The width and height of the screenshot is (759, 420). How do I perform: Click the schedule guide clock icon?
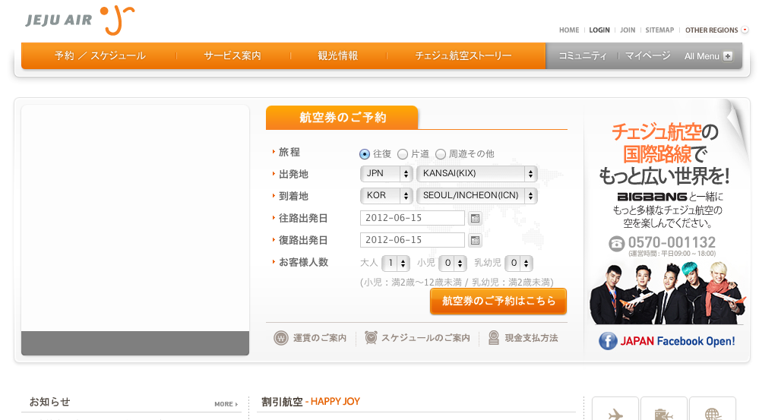[x=371, y=337]
